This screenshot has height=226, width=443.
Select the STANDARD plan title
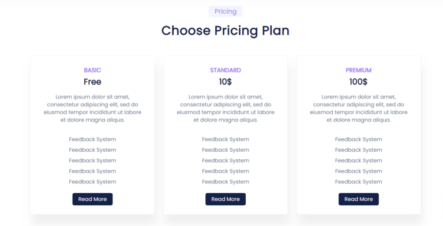tap(226, 70)
